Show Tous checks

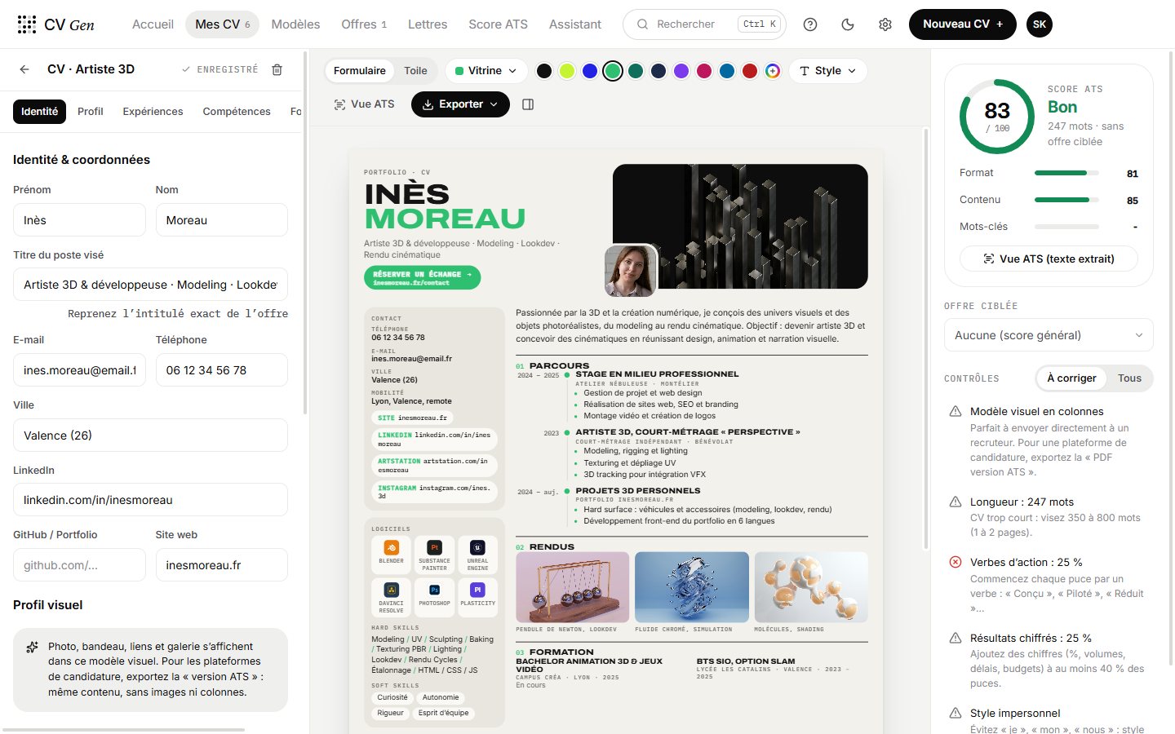(x=1129, y=378)
